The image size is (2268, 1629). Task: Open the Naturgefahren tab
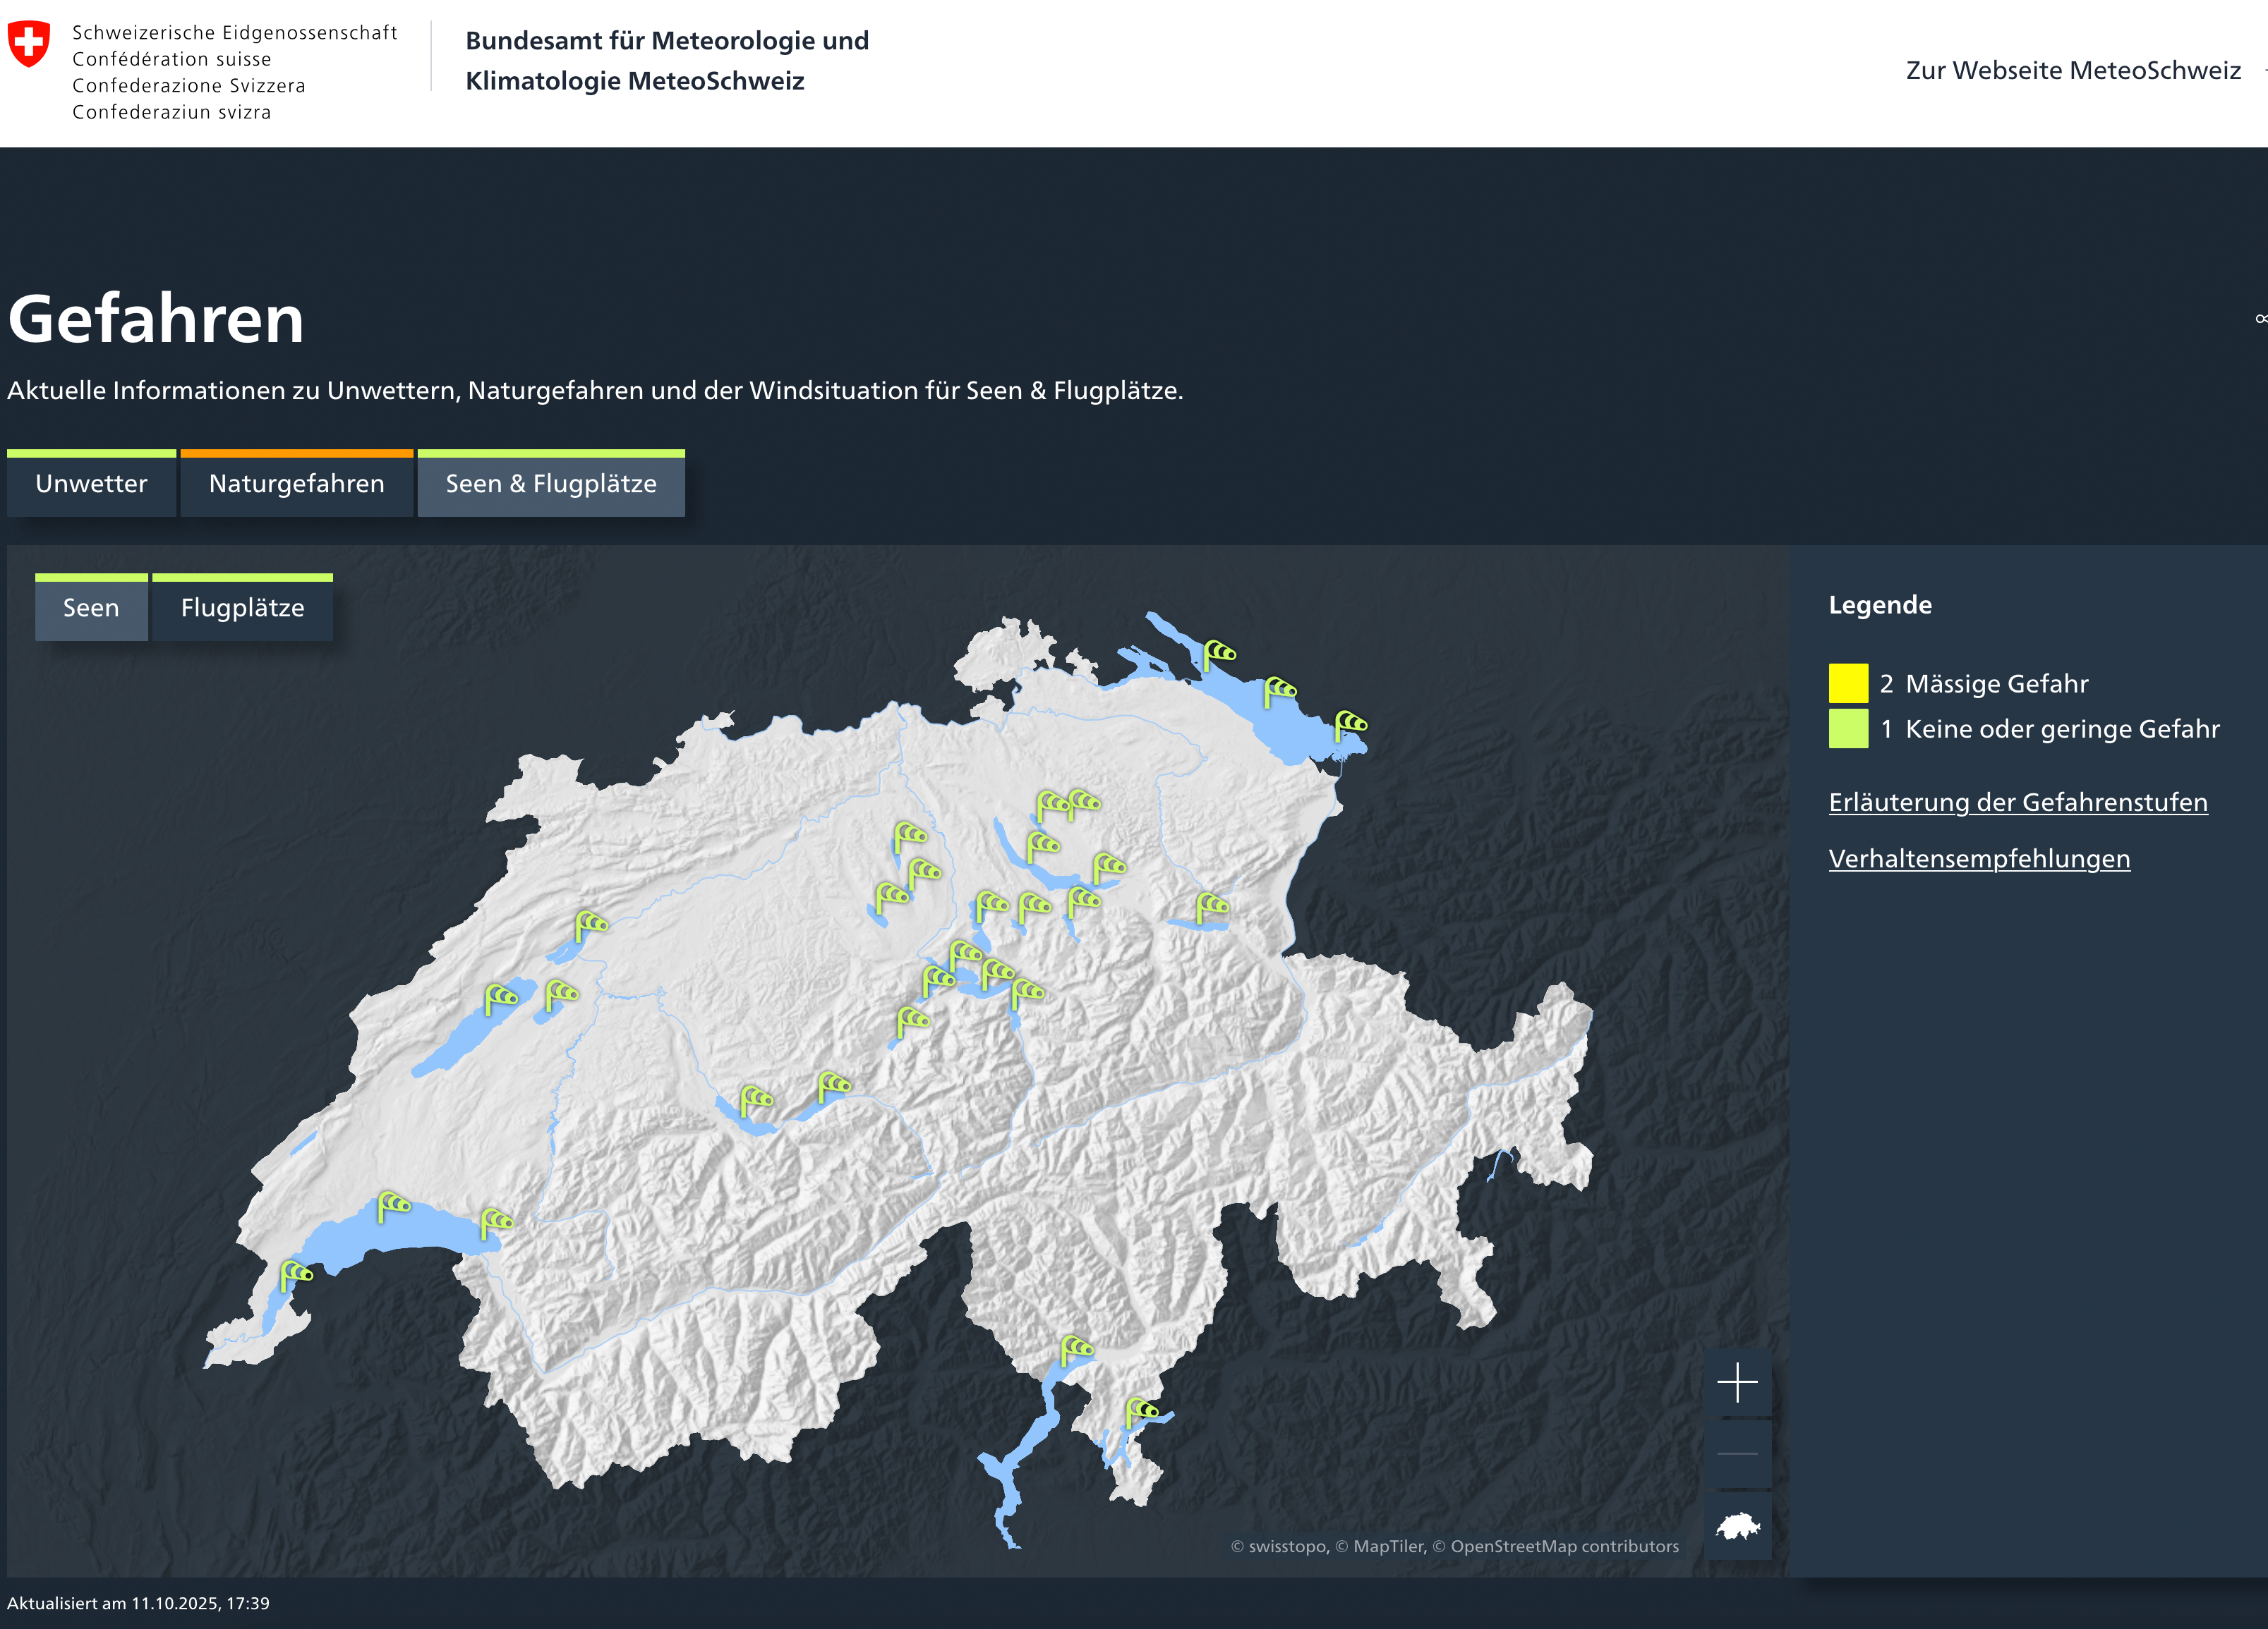[296, 484]
